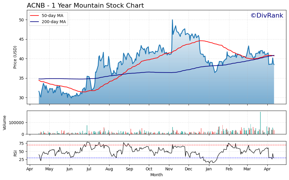Click the "Nov" month tick label
This screenshot has width=289, height=180.
tap(169, 169)
